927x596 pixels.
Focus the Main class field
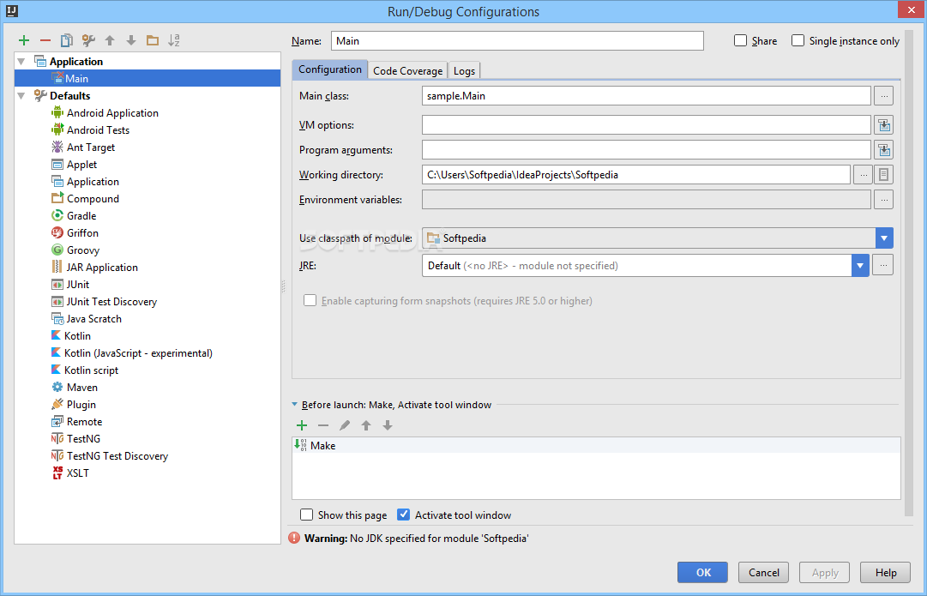click(647, 96)
